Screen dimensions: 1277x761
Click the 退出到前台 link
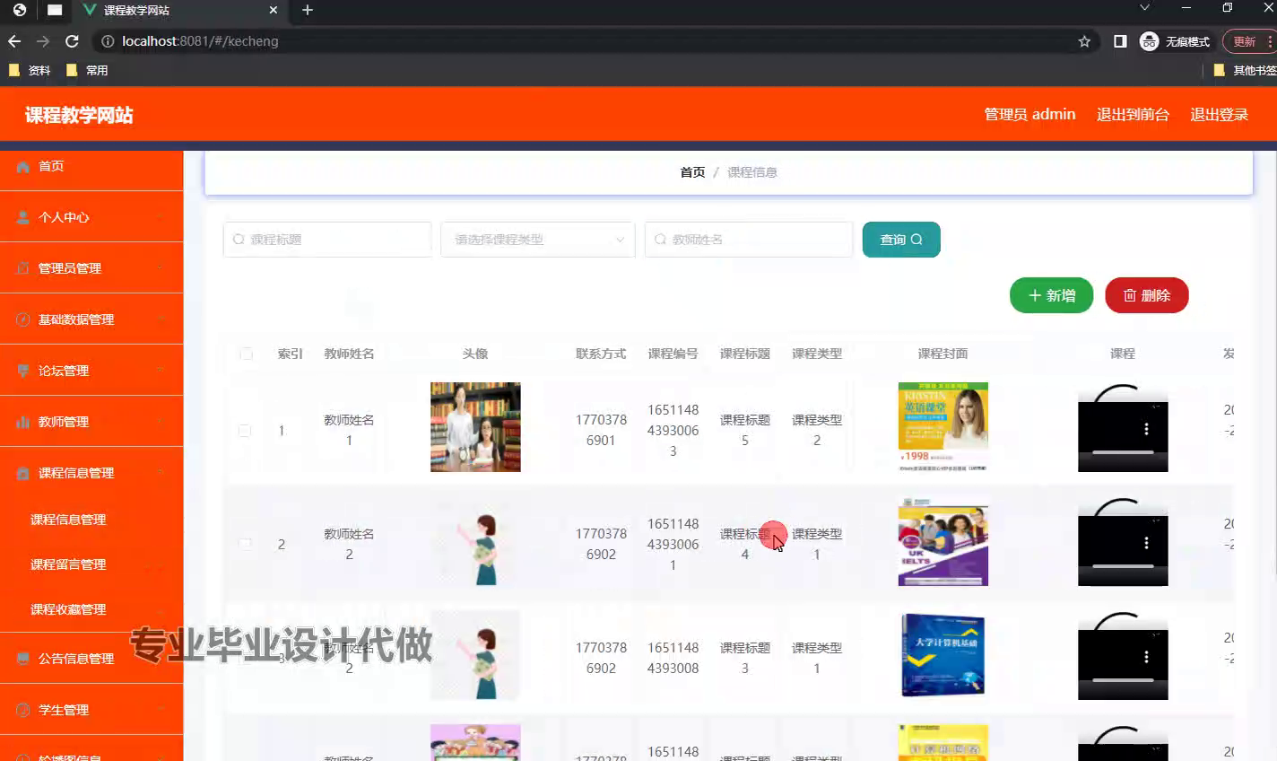(x=1133, y=114)
